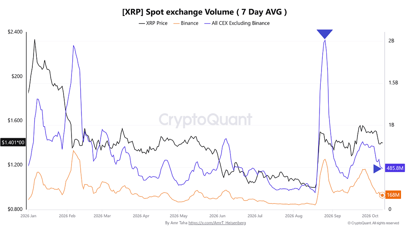Image resolution: width=409 pixels, height=230 pixels.
Task: Click the 485.8M purple value label
Action: (x=395, y=168)
